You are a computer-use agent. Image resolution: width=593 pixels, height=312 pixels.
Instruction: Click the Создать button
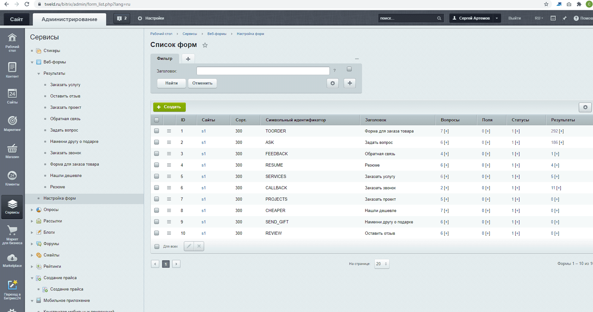coord(169,107)
